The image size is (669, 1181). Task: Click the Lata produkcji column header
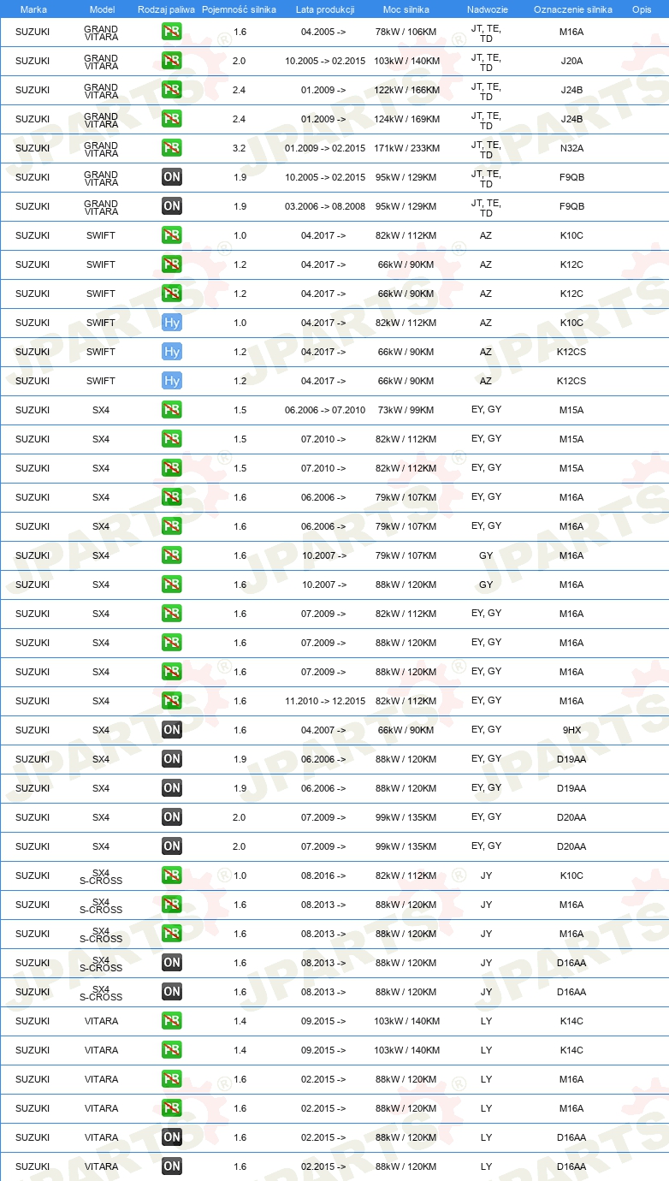[325, 9]
